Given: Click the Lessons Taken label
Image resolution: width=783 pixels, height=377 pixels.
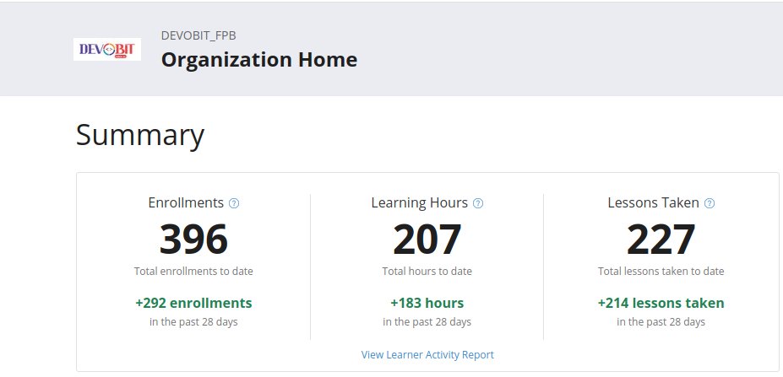Looking at the screenshot, I should [653, 202].
